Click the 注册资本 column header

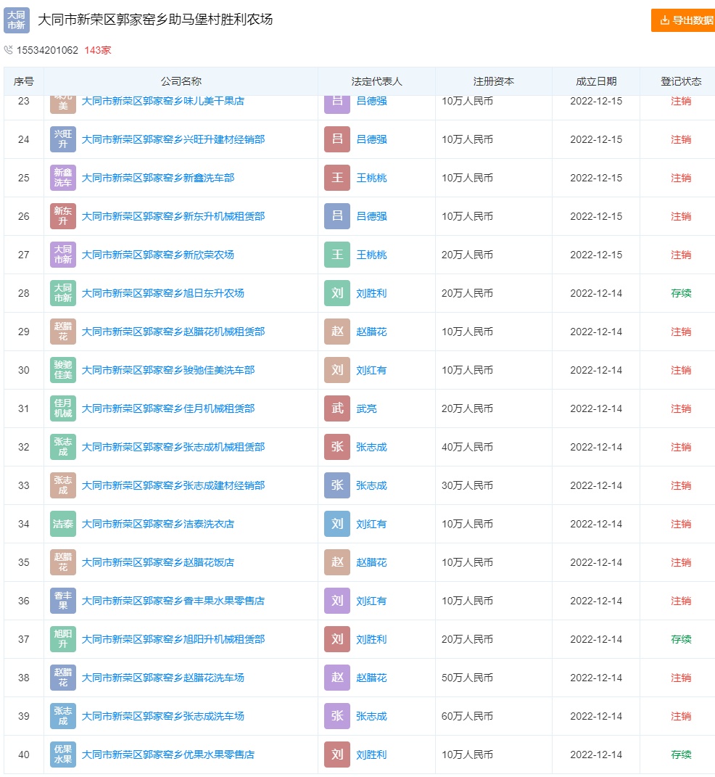tap(493, 81)
